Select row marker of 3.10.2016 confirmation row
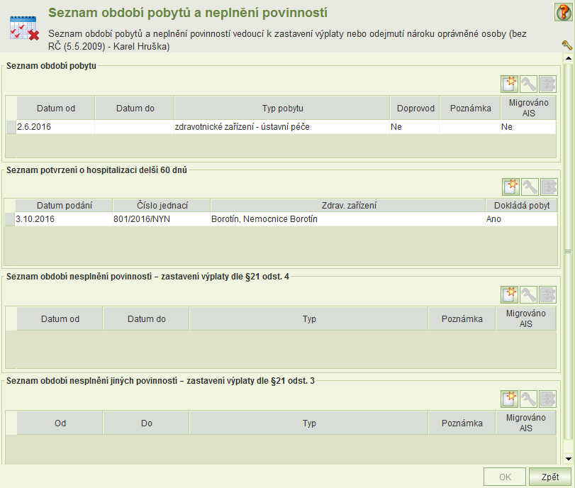The width and height of the screenshot is (575, 488). click(10, 219)
